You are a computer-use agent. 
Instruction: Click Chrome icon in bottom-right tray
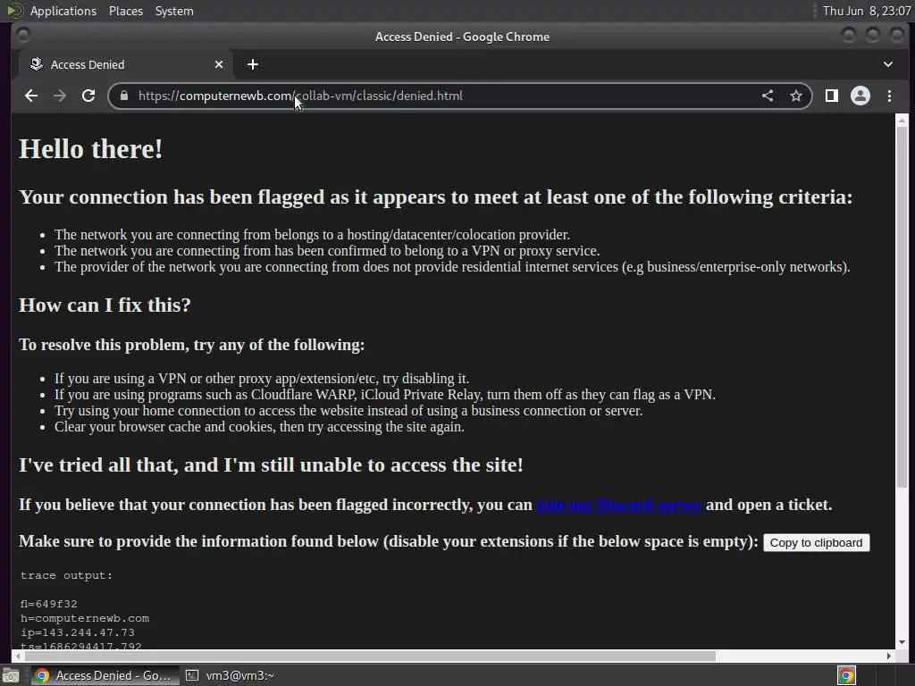[x=846, y=675]
